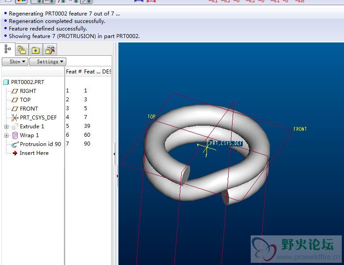This screenshot has width=344, height=265.
Task: Click Feat ID value 5 in FRONT row
Action: coord(86,108)
